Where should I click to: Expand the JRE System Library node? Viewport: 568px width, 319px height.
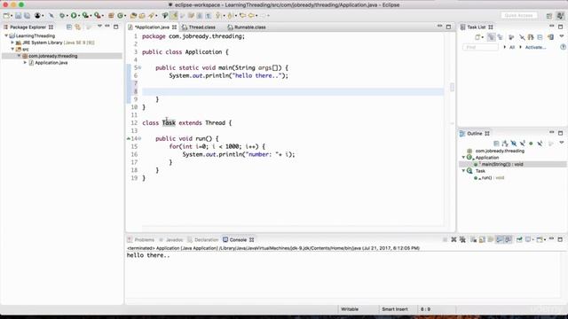(x=12, y=43)
